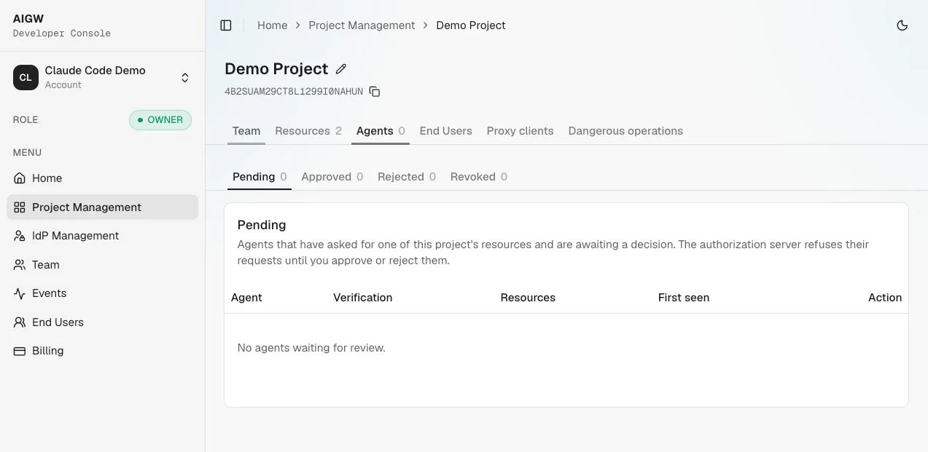
Task: Select the Agents tab
Action: pyautogui.click(x=381, y=131)
